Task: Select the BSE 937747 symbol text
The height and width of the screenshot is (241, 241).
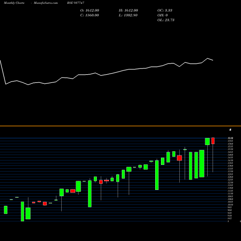Action: 76,3
